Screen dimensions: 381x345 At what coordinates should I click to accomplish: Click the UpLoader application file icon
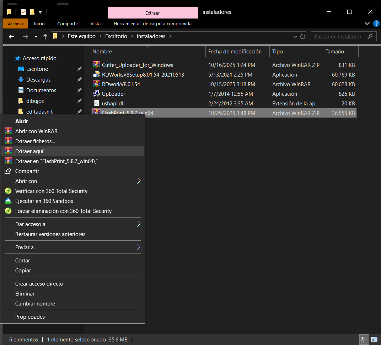click(x=96, y=94)
